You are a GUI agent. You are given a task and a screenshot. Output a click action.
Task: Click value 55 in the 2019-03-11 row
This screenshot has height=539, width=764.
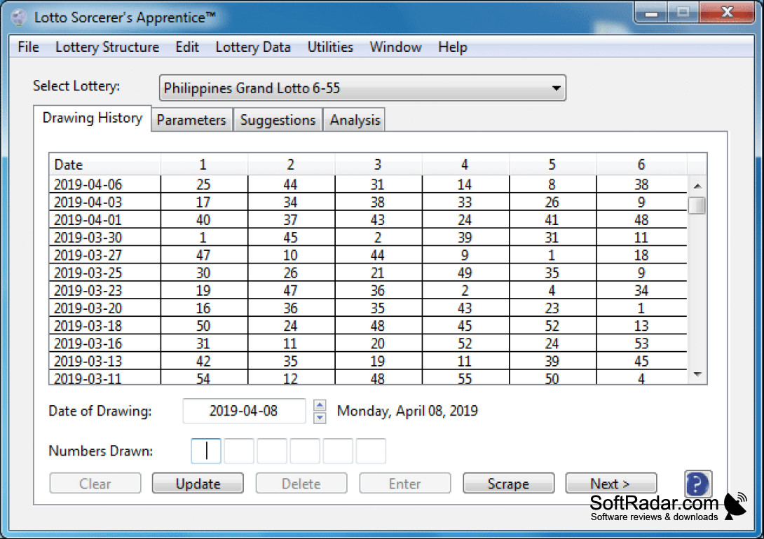pyautogui.click(x=464, y=378)
